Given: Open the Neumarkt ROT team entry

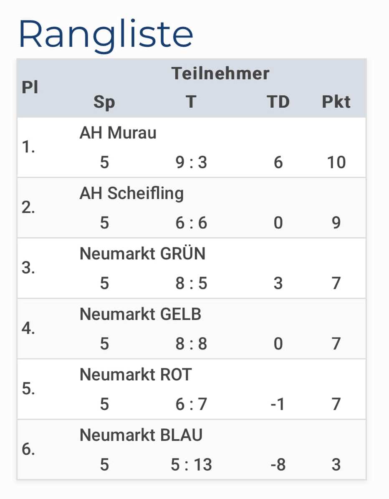Looking at the screenshot, I should pos(136,375).
